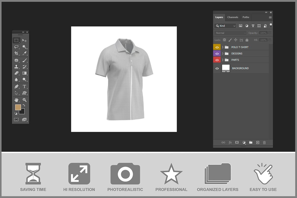Select the Move tool
This screenshot has width=297, height=198.
pyautogui.click(x=24, y=40)
